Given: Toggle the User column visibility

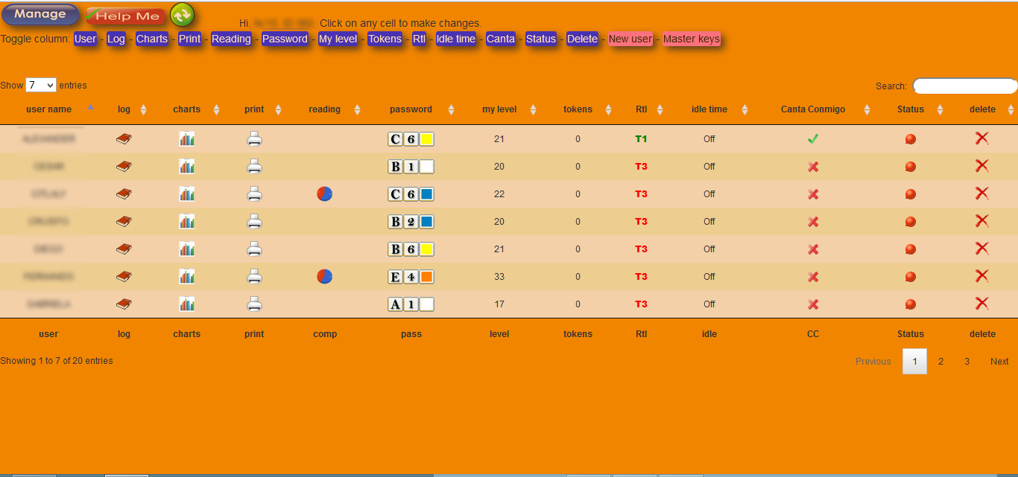Looking at the screenshot, I should click(86, 39).
